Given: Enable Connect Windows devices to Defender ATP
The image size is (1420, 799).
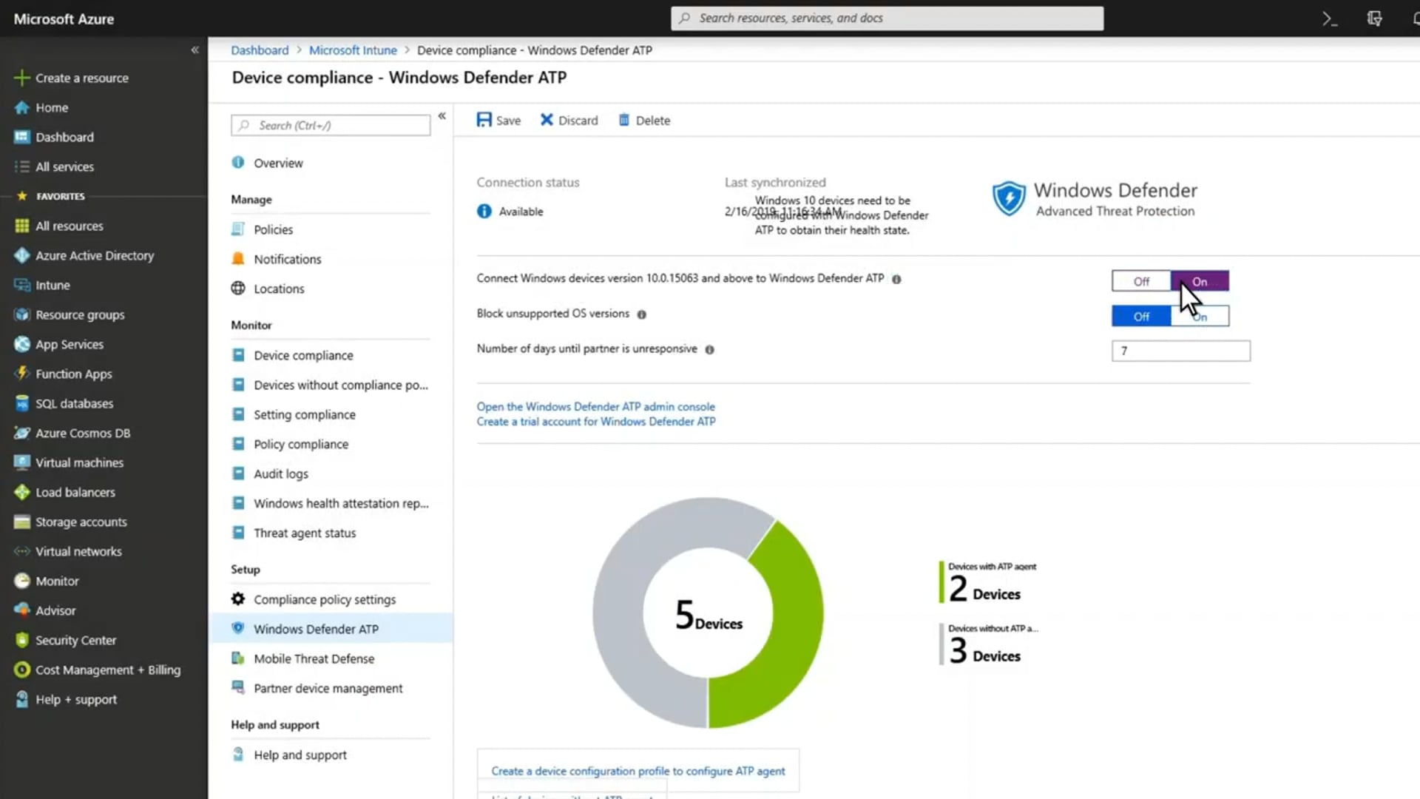Looking at the screenshot, I should 1199,281.
